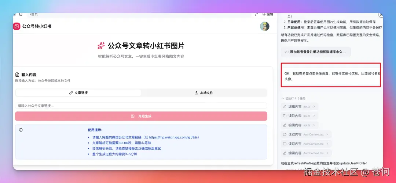
Task: Collapse the 已执行 6 个任务 list
Action: click(x=293, y=98)
